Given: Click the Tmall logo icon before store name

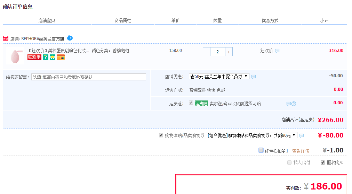Looking at the screenshot, I should tap(6, 39).
